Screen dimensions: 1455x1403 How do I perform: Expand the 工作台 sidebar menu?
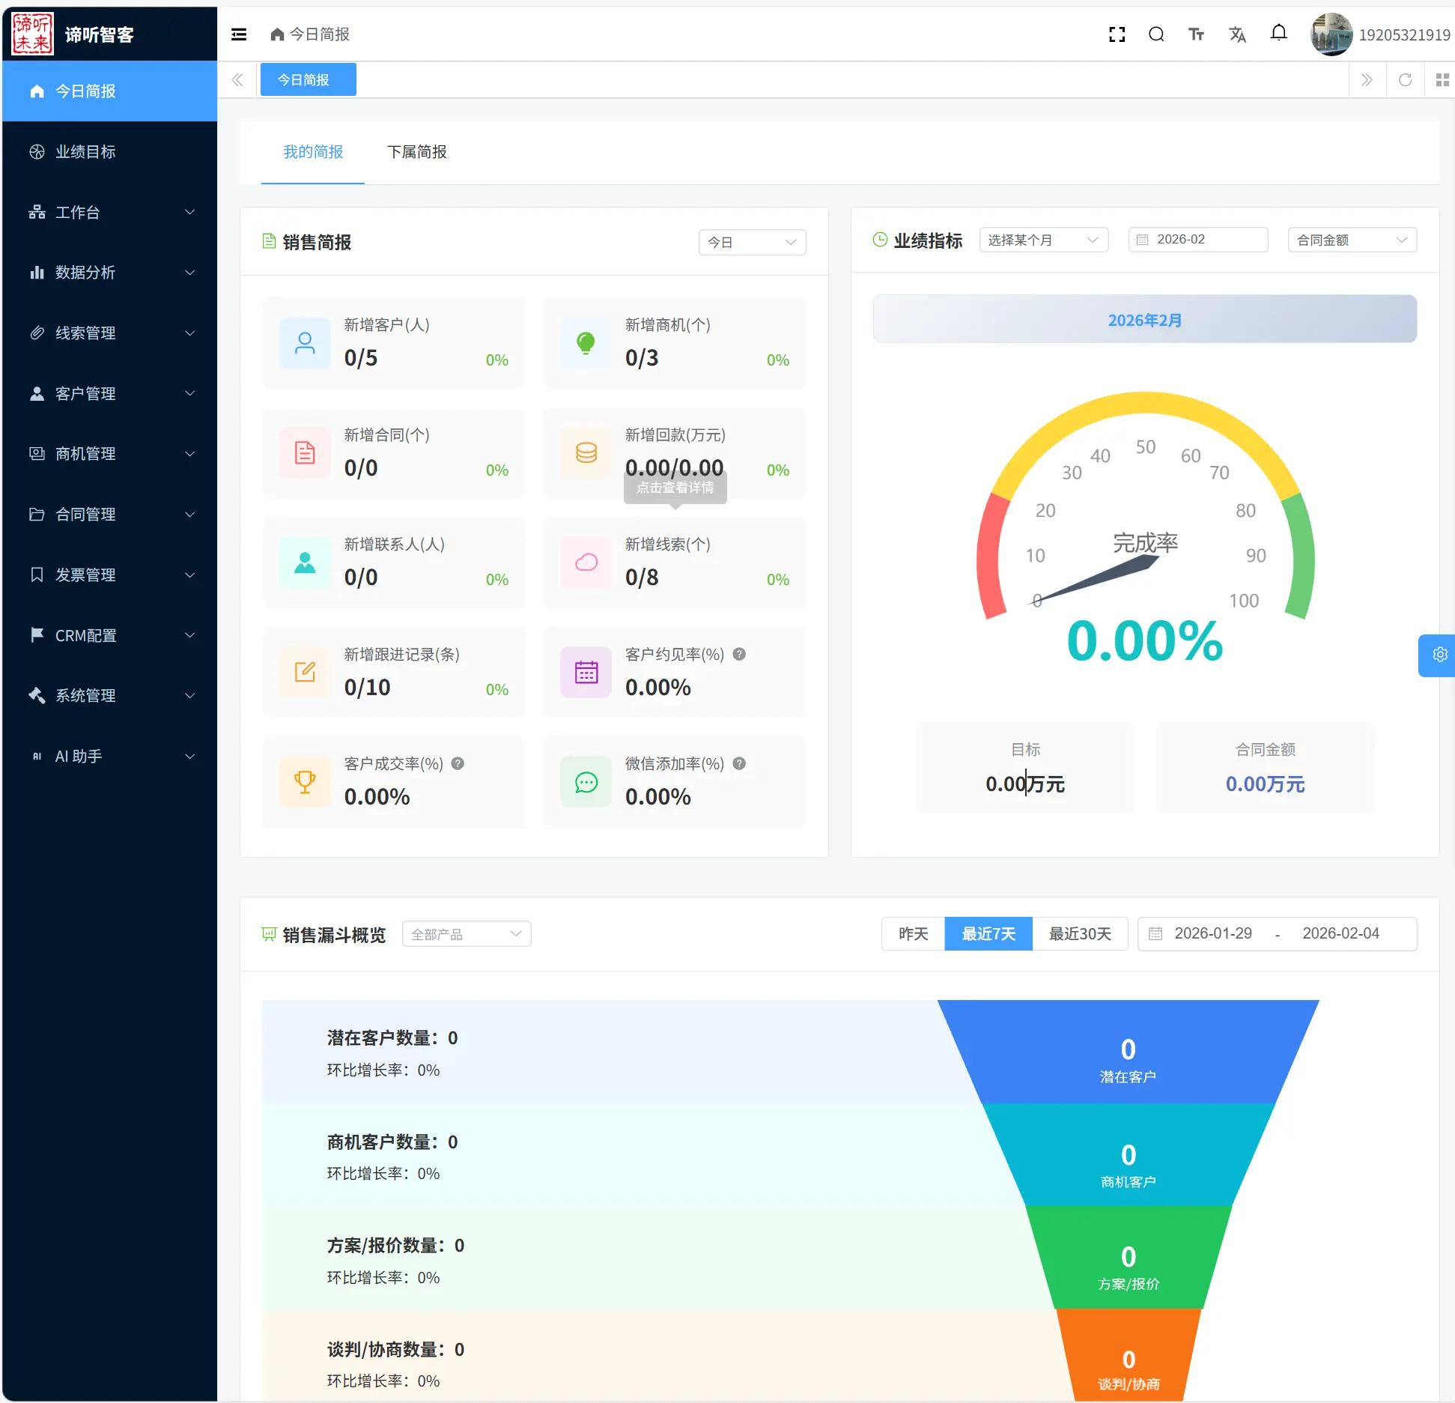coord(110,213)
